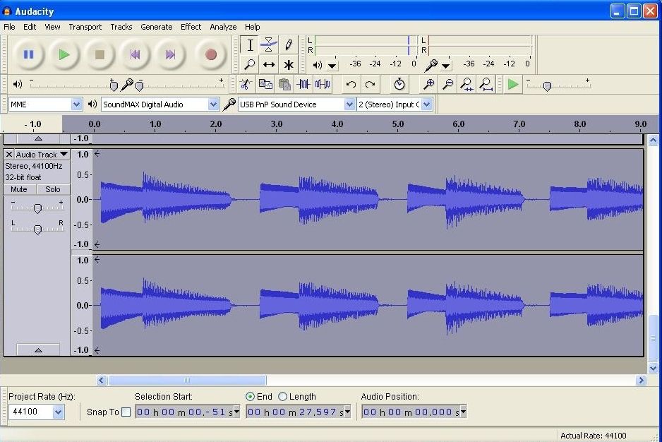Start playback with the green Play button
Image resolution: width=662 pixels, height=442 pixels.
coord(64,54)
